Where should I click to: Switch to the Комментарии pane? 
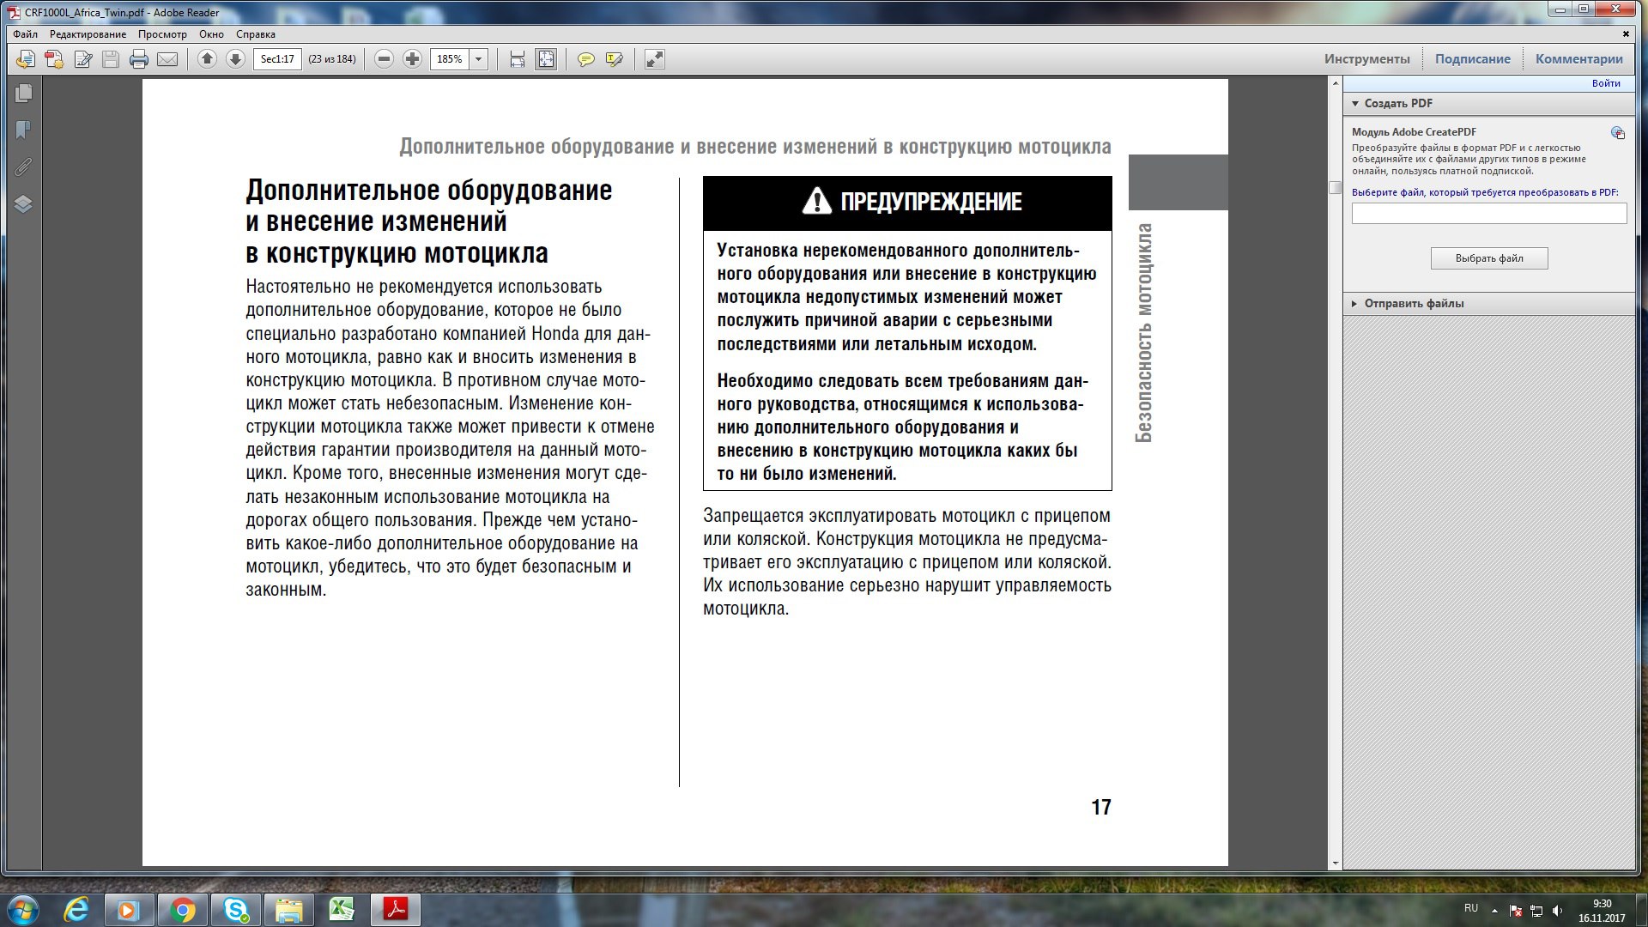1579,59
